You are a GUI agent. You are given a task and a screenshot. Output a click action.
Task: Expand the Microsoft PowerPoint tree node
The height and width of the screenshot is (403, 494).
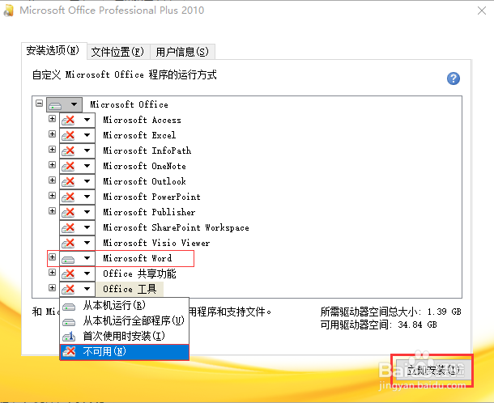[x=53, y=196]
